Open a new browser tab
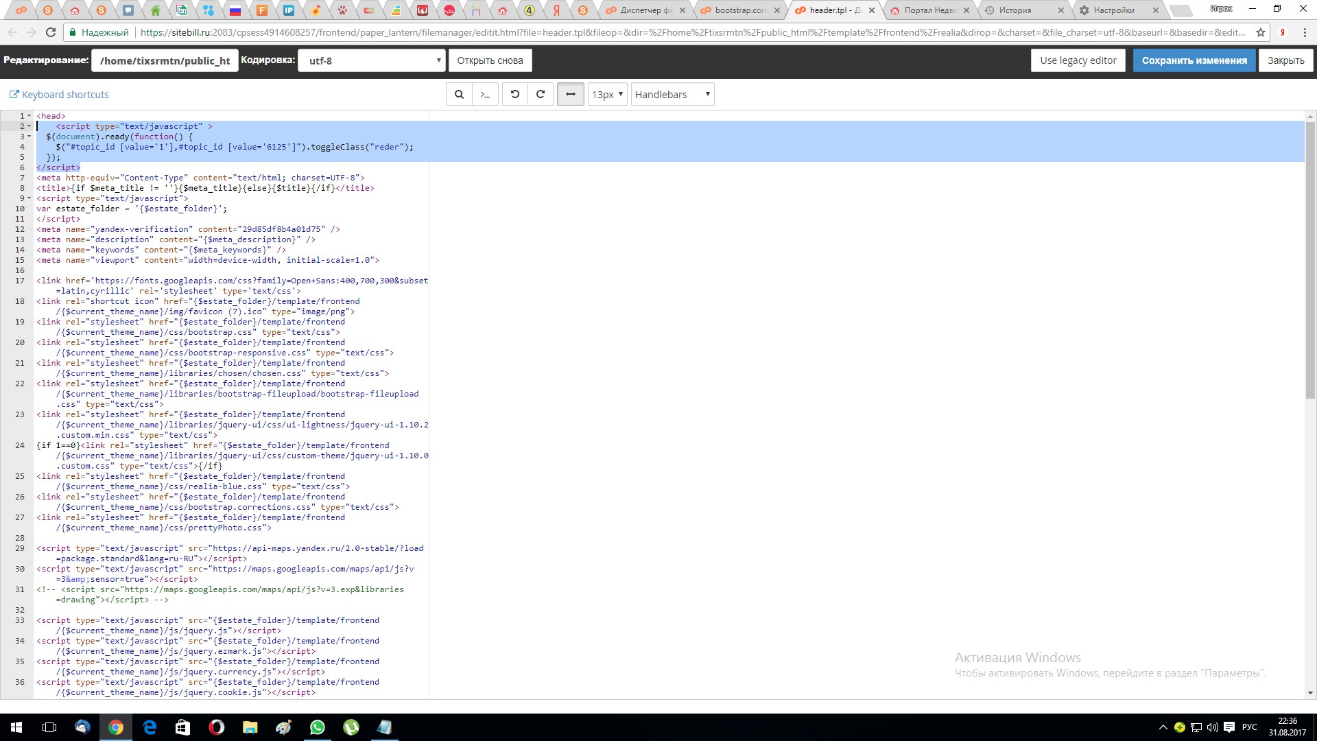This screenshot has width=1317, height=741. click(x=1180, y=10)
